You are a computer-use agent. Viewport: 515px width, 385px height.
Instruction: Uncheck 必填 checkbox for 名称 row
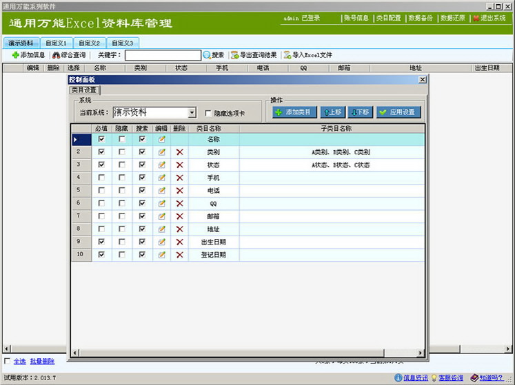pos(101,139)
